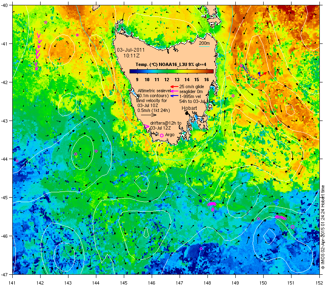Click the 'Temp. (°C) NOAA16_L3U 9% ql>=4' title
The image size is (328, 287).
[x=171, y=64]
